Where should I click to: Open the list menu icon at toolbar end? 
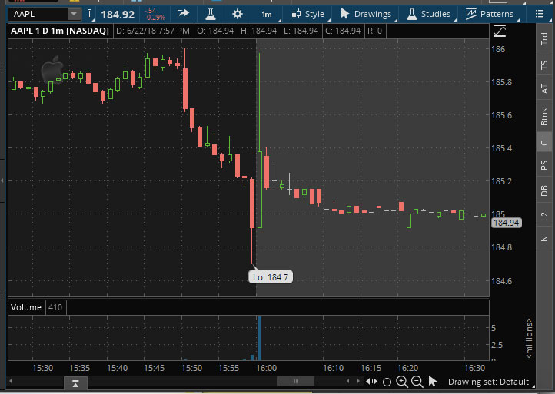pos(540,14)
